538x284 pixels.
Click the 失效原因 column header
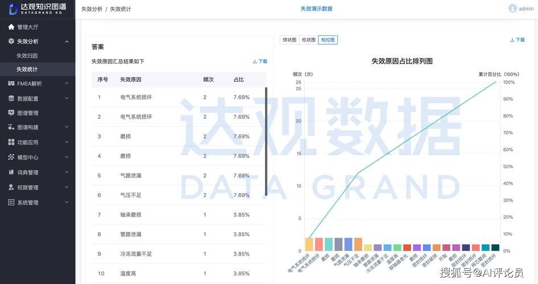(131, 80)
